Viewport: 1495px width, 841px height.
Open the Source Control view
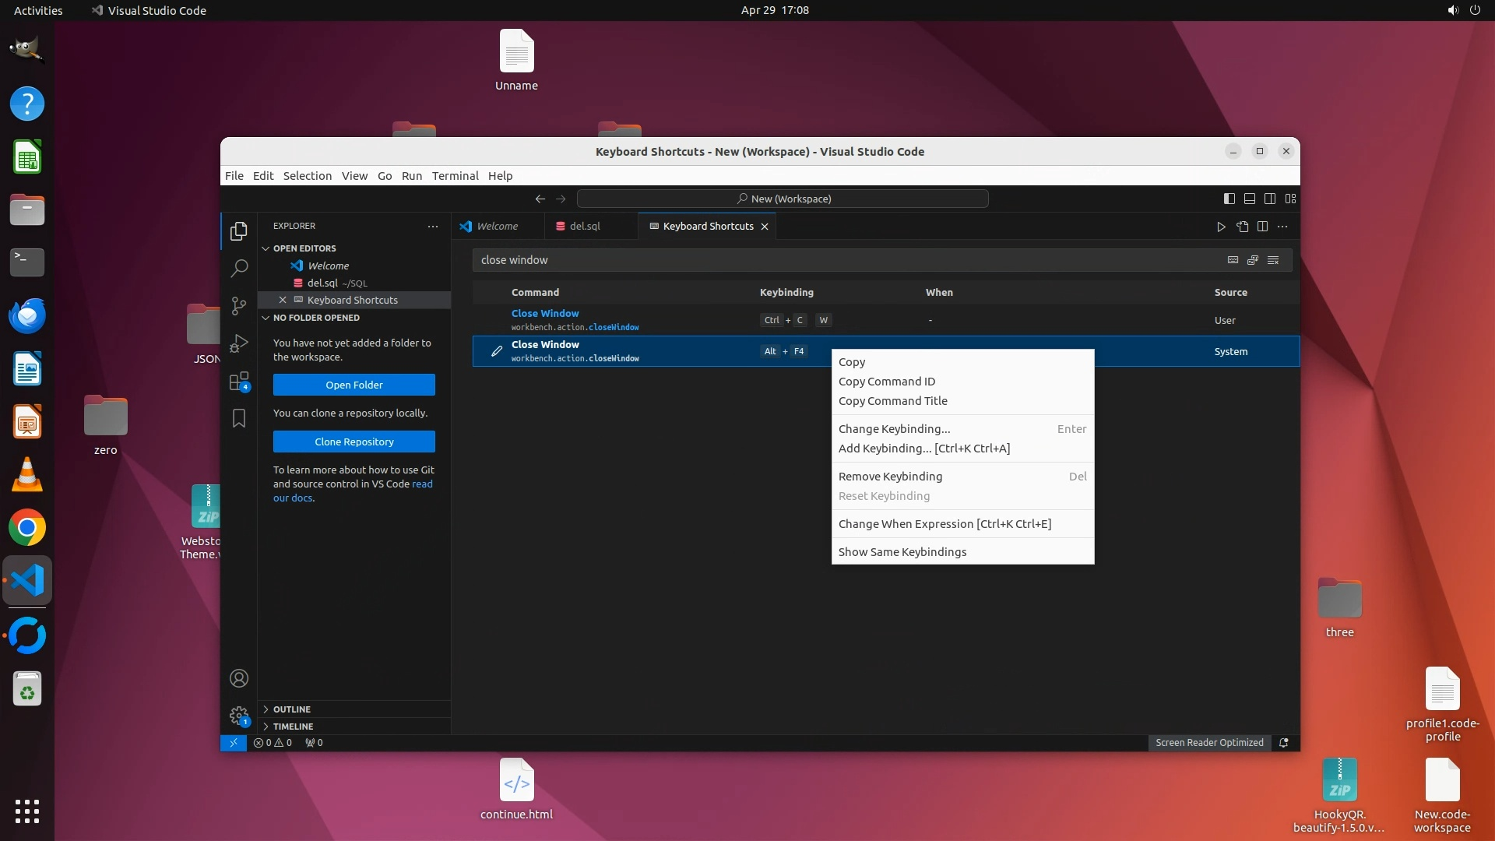[239, 306]
